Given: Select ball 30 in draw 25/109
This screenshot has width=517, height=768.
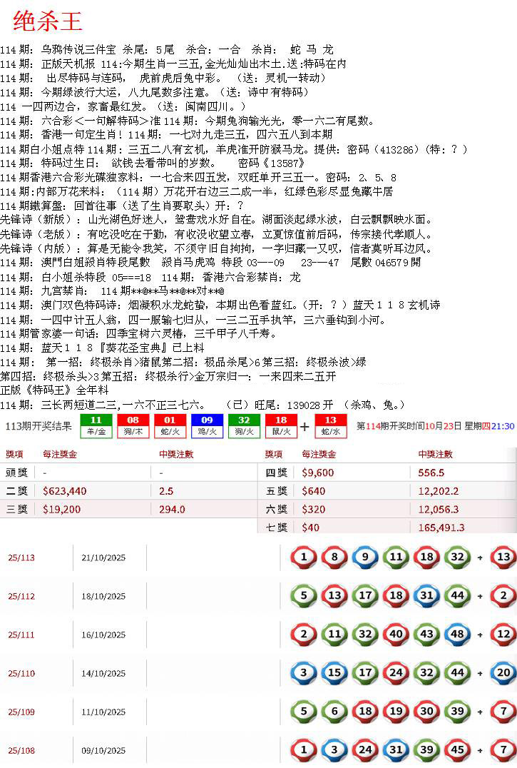Looking at the screenshot, I should click(x=426, y=712).
